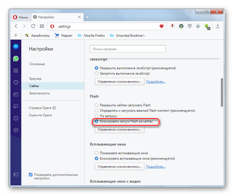The width and height of the screenshot is (234, 196).
Task: Open pop-ups Подробнее link
Action: [x=156, y=166]
